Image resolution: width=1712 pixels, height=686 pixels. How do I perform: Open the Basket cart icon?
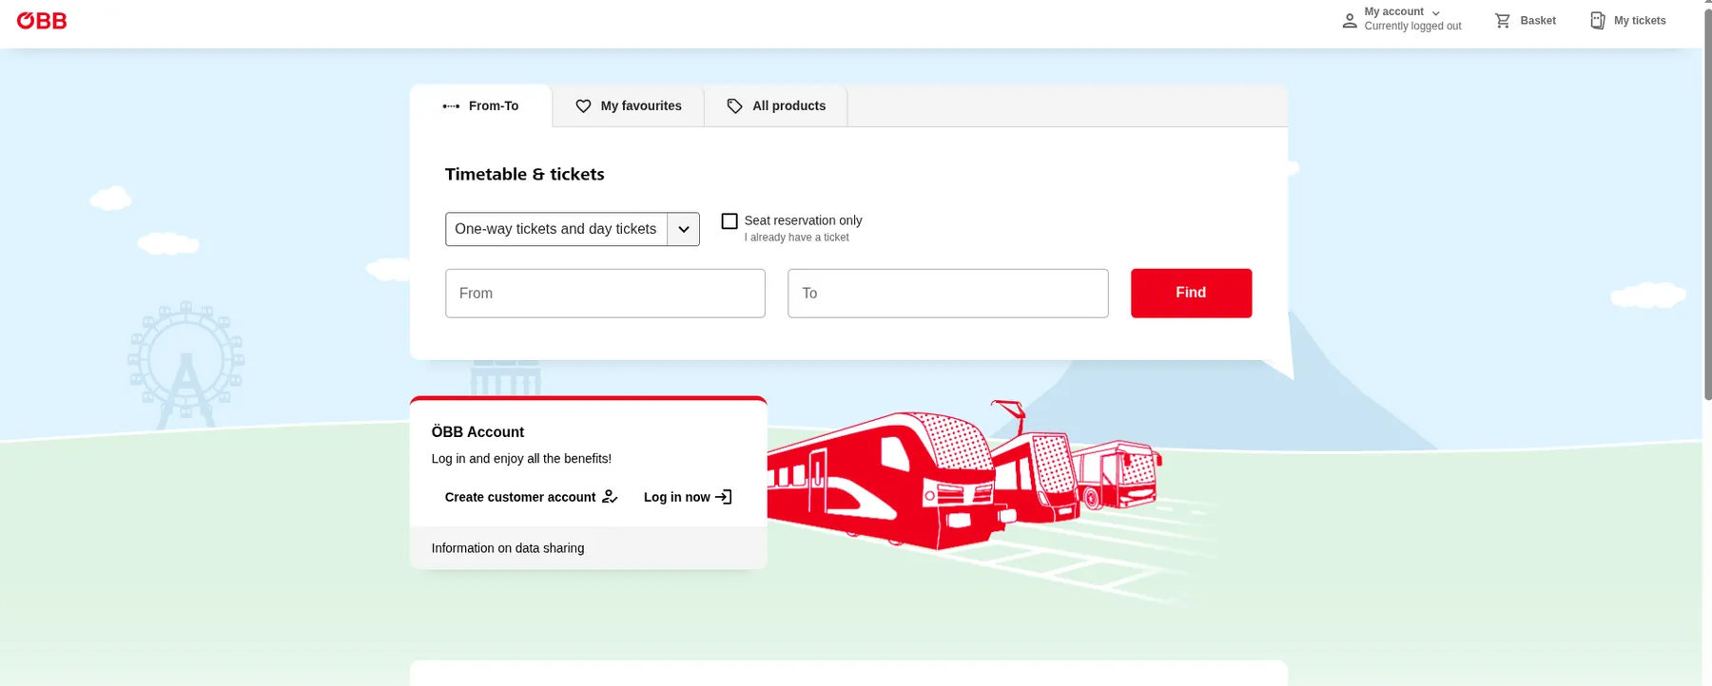click(1503, 20)
